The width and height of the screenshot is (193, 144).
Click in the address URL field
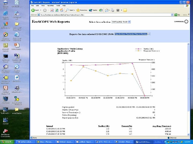pyautogui.click(x=105, y=15)
